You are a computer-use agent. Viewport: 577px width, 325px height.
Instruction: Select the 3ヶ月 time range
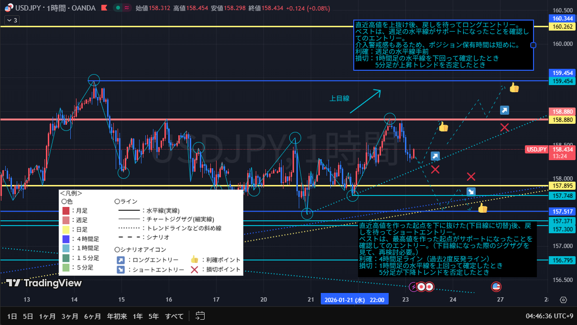(70, 316)
